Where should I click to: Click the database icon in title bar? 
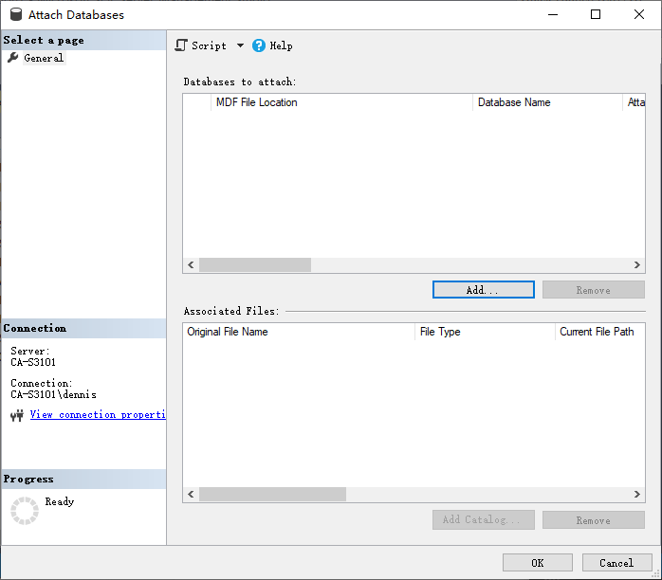click(14, 15)
